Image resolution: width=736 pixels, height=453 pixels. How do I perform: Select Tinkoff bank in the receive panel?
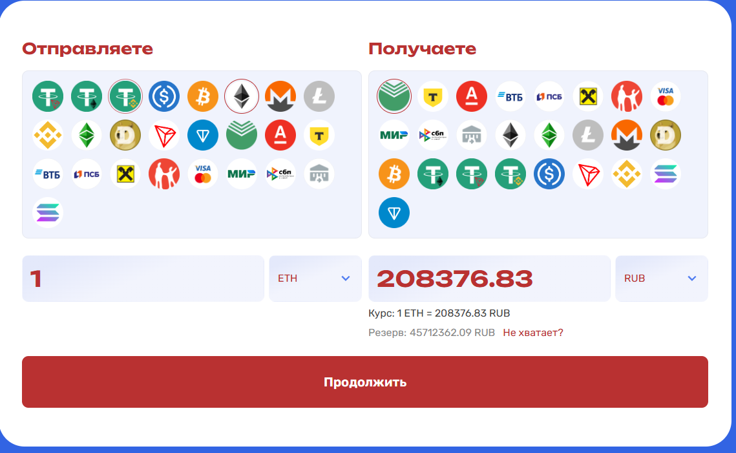tap(433, 96)
